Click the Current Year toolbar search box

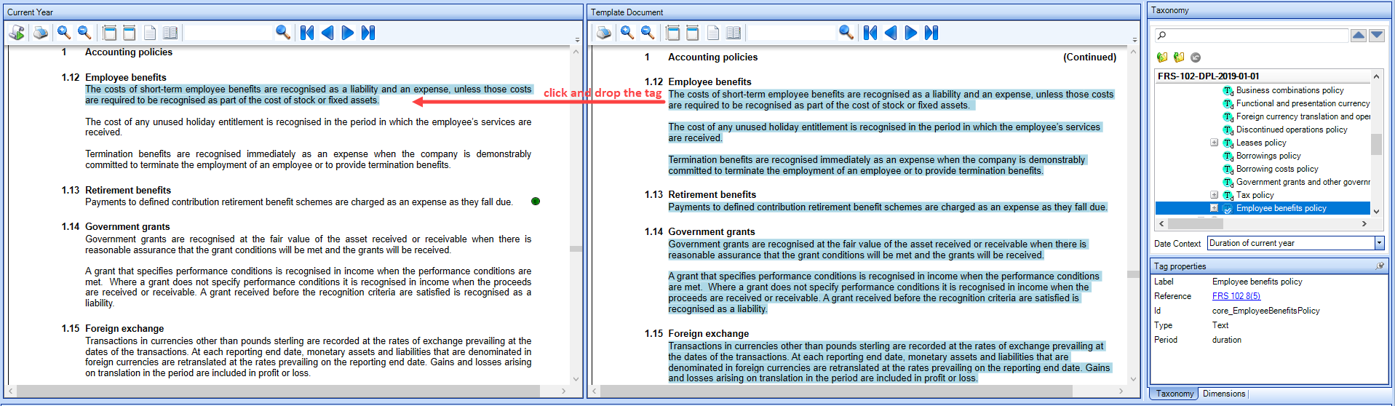(x=228, y=33)
